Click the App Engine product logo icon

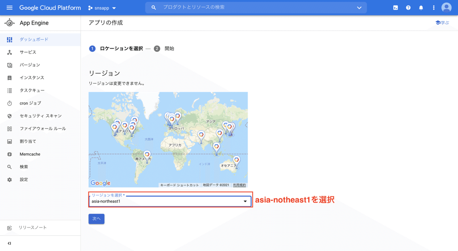click(10, 23)
